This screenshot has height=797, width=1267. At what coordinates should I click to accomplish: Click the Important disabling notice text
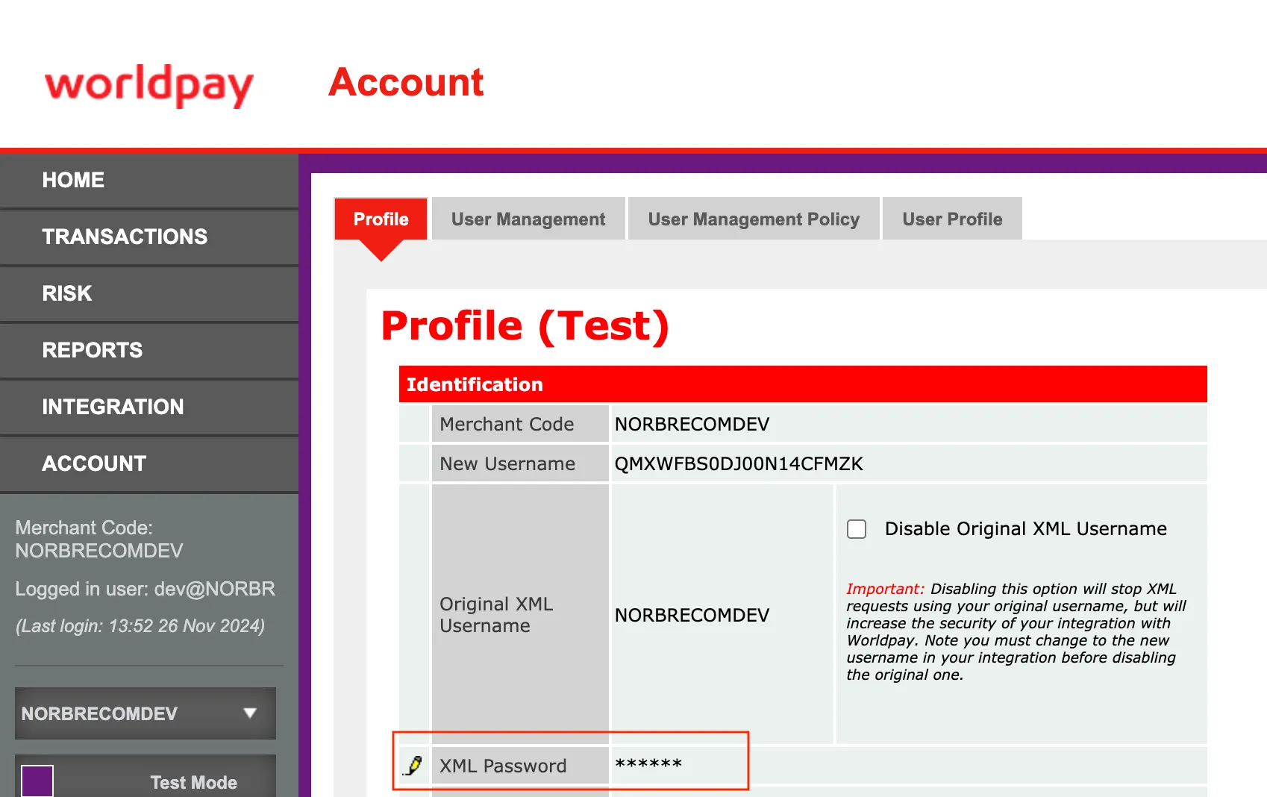1016,631
